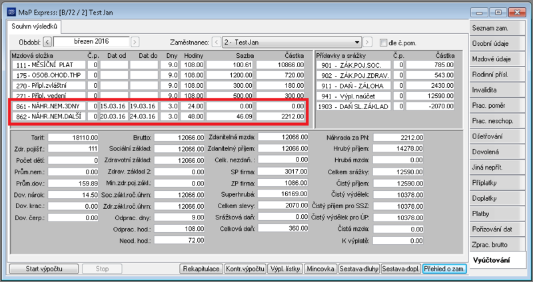The height and width of the screenshot is (282, 533).
Task: Show next employee using right arrow
Action: (x=367, y=43)
